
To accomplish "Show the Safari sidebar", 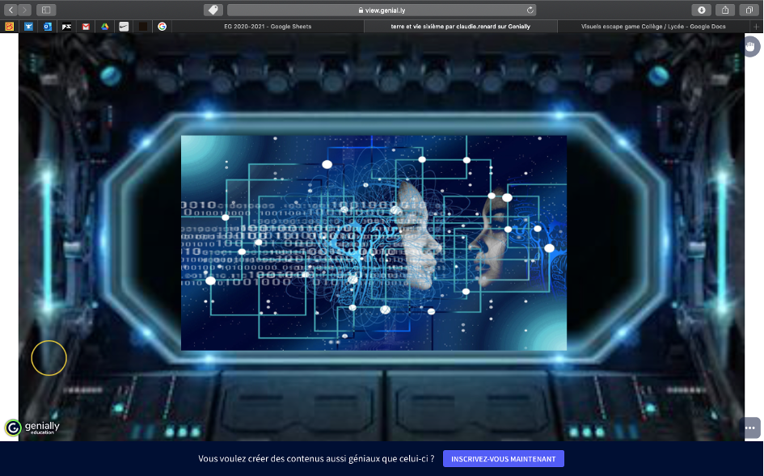I will click(x=46, y=10).
